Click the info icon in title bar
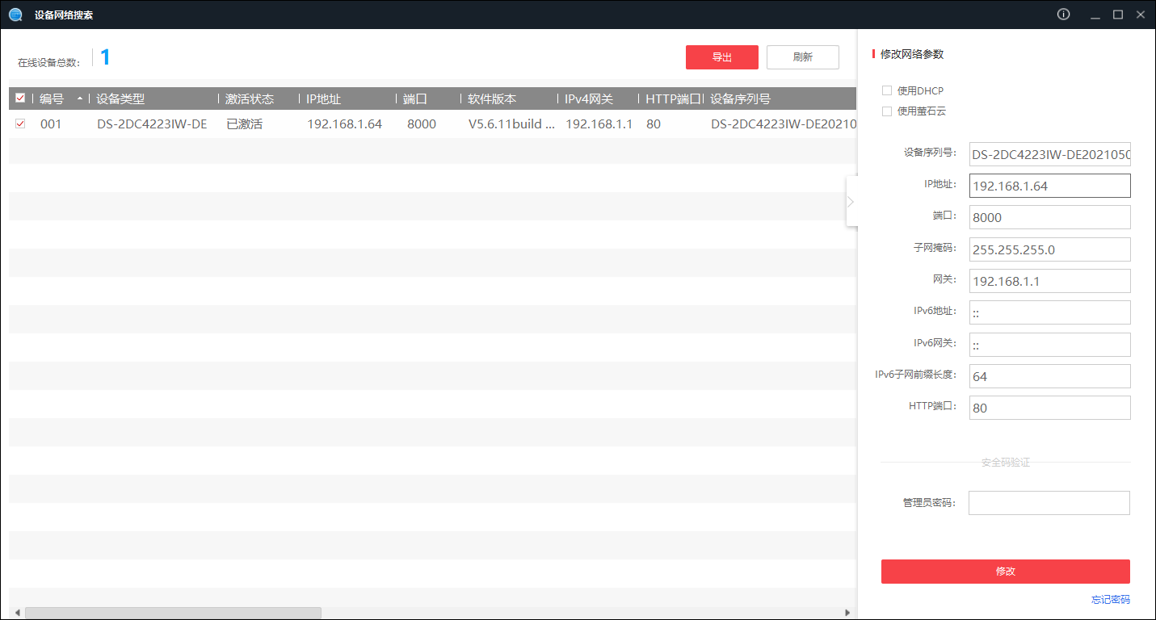This screenshot has width=1156, height=620. click(x=1063, y=15)
